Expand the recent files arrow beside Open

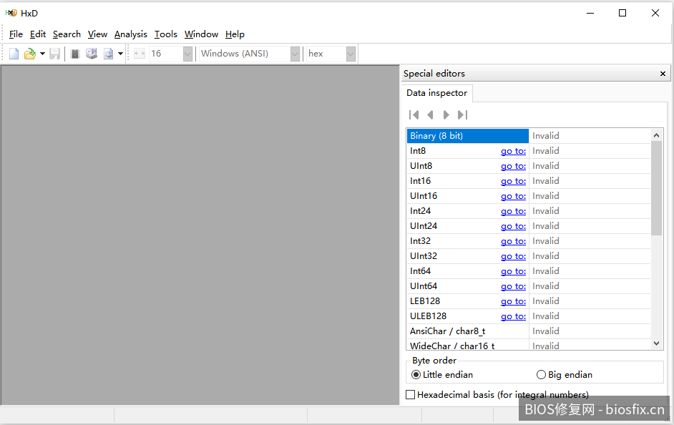click(42, 54)
